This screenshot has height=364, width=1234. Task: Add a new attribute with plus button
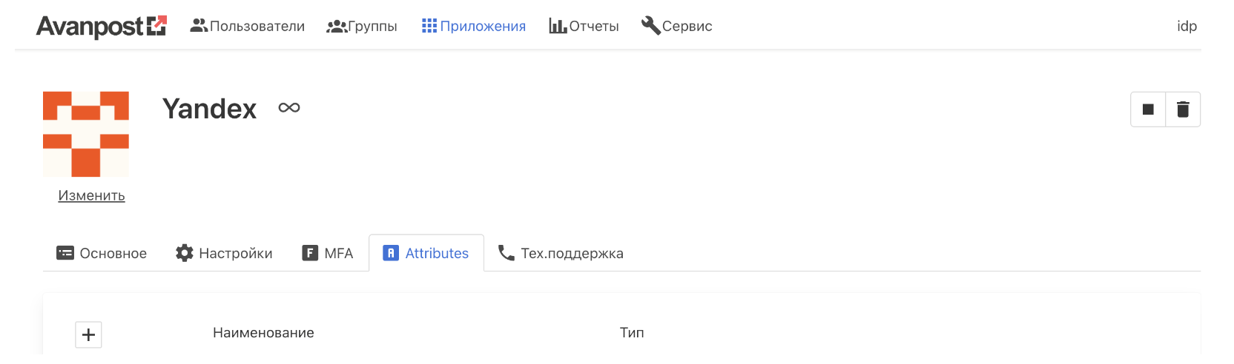[88, 334]
